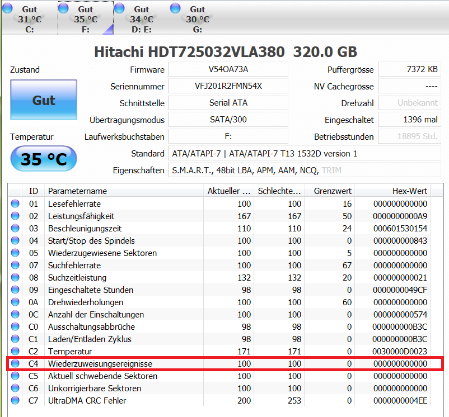Click the Puffergrösse value 7372 KB
The image size is (449, 417).
(x=409, y=69)
